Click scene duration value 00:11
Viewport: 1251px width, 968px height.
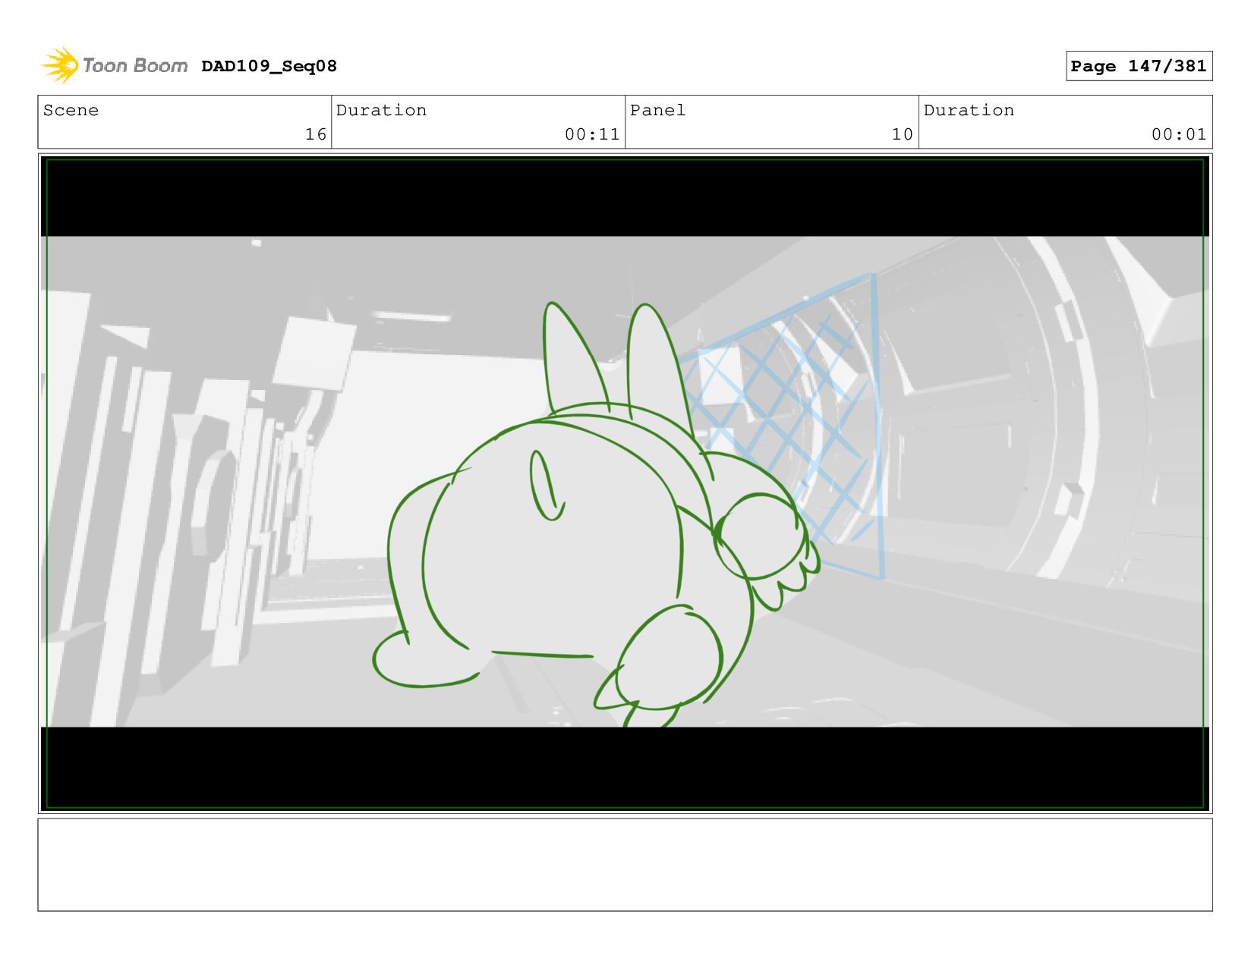click(592, 134)
